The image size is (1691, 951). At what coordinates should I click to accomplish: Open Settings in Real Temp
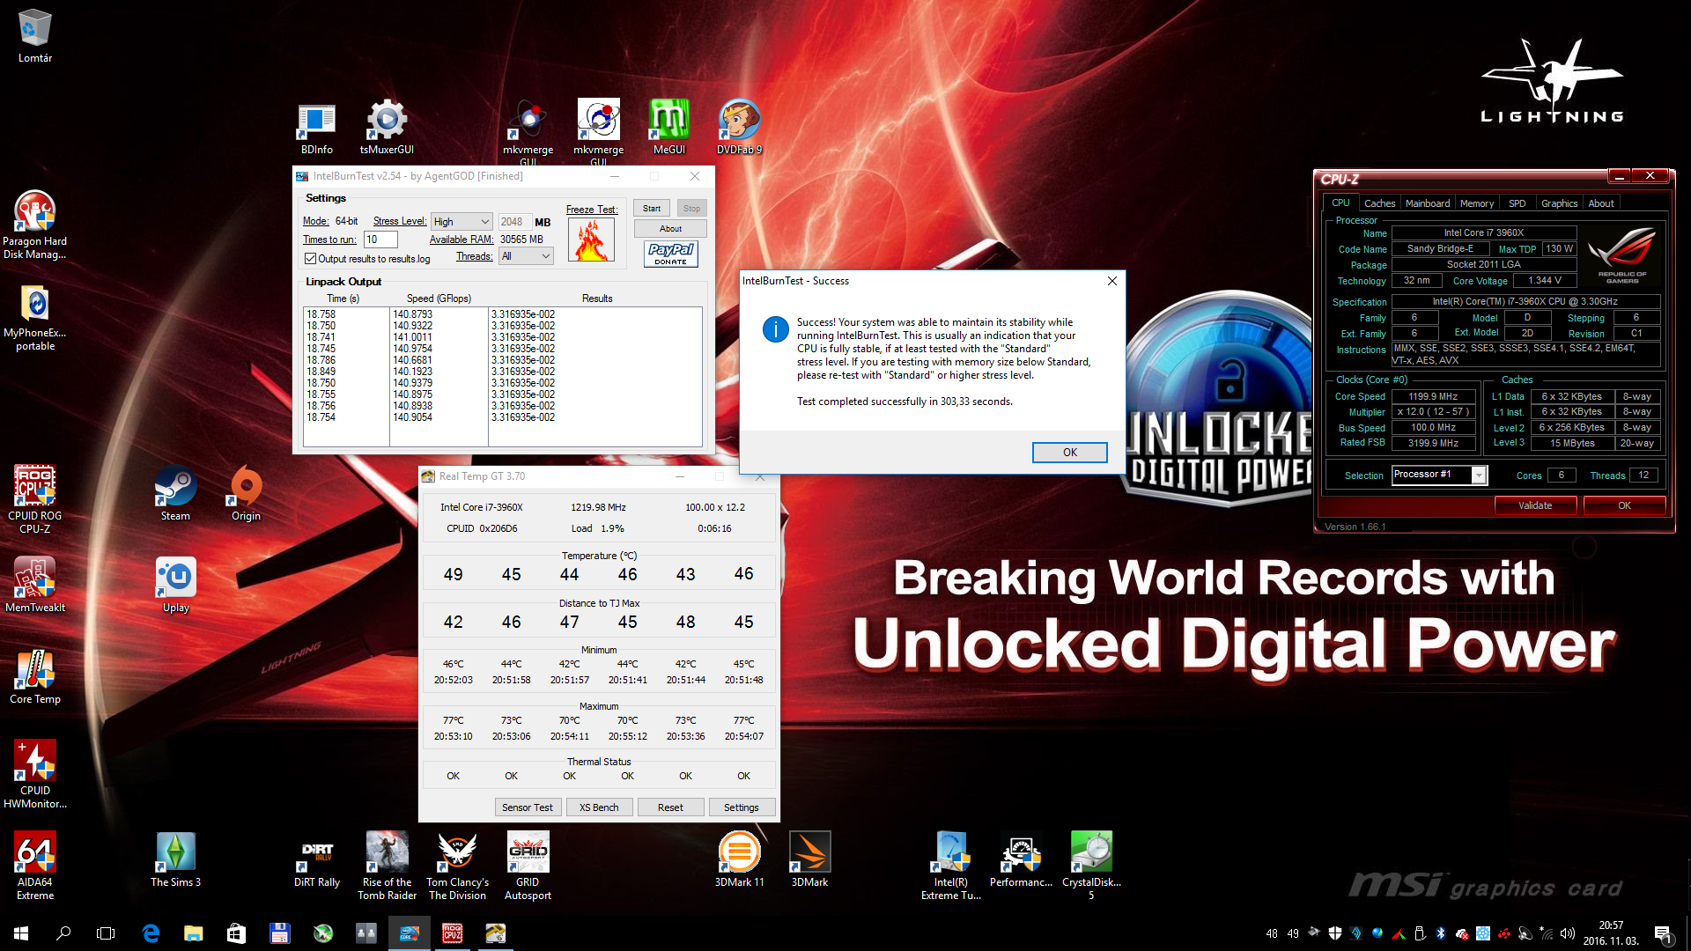(x=742, y=807)
